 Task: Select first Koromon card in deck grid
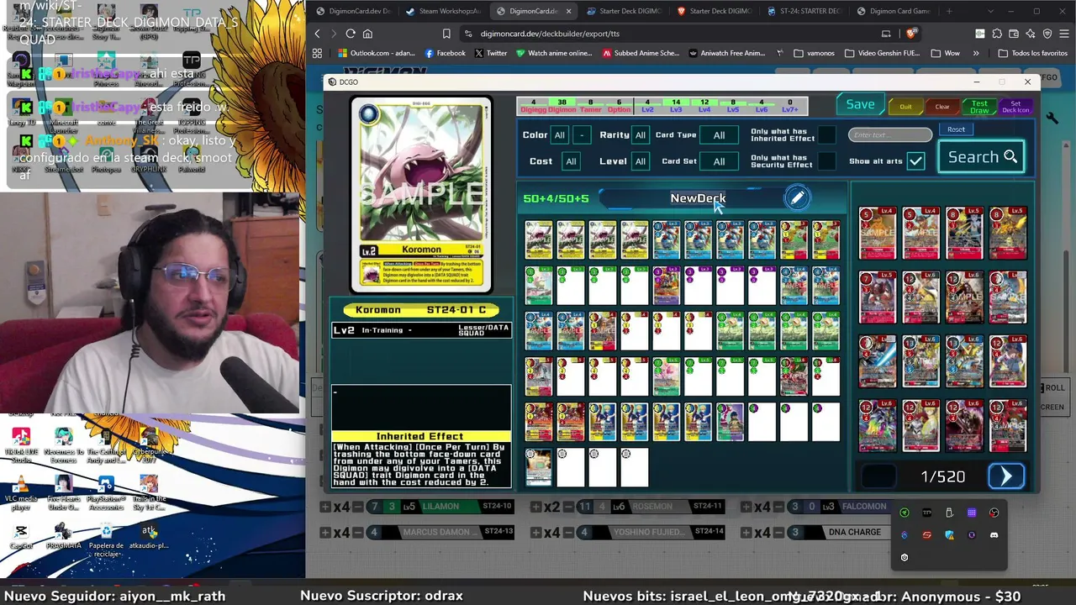pyautogui.click(x=539, y=239)
